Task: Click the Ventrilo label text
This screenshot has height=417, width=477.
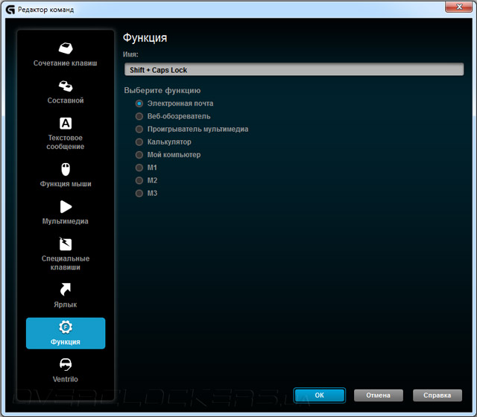Action: pos(66,379)
